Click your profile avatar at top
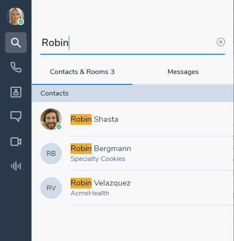Image resolution: width=234 pixels, height=241 pixels. (15, 16)
